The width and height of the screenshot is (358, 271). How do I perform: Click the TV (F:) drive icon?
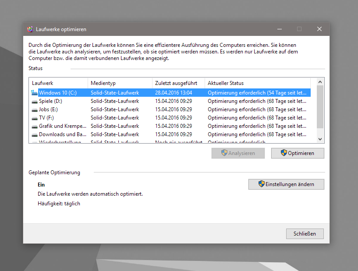(35, 118)
